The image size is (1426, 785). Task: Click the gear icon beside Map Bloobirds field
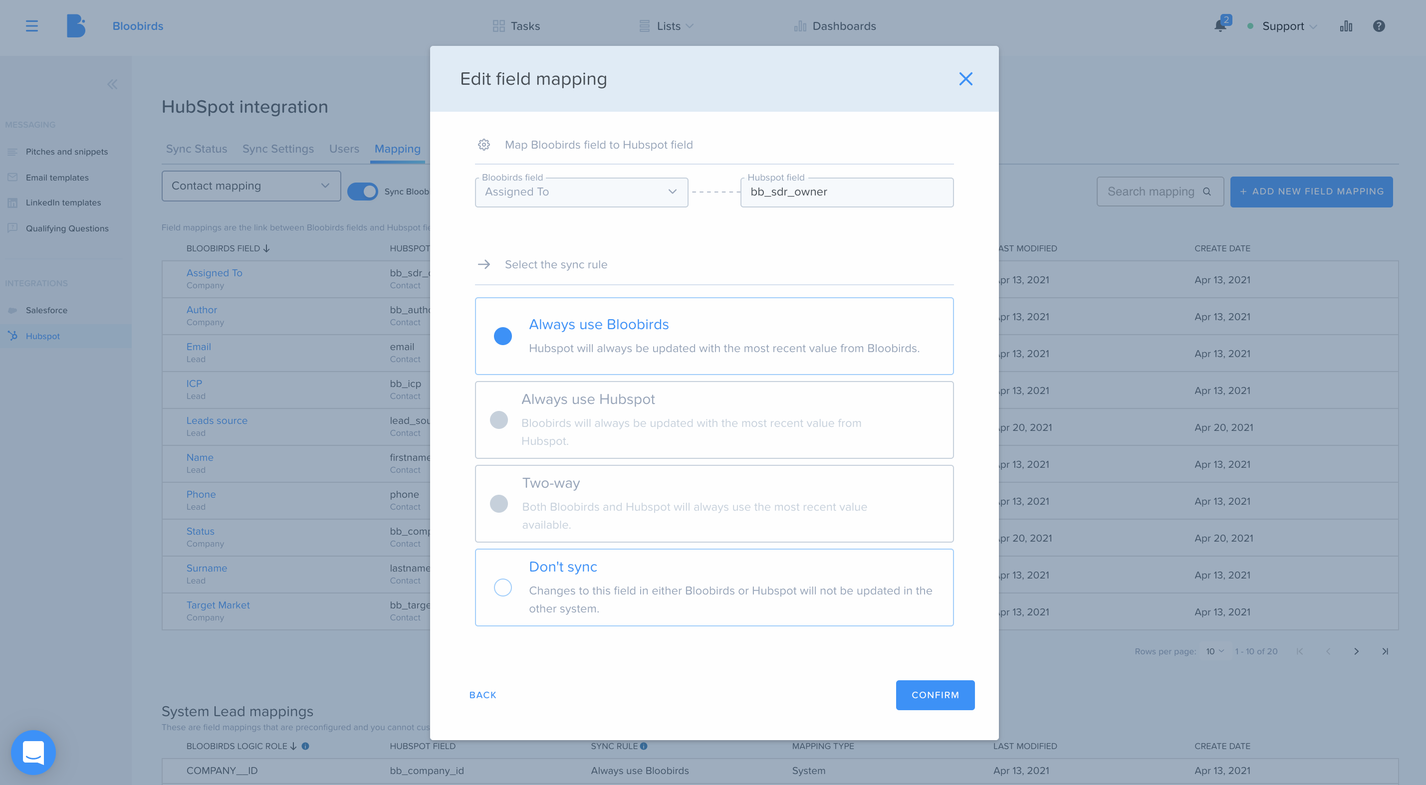(484, 145)
